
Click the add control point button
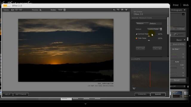(157, 48)
